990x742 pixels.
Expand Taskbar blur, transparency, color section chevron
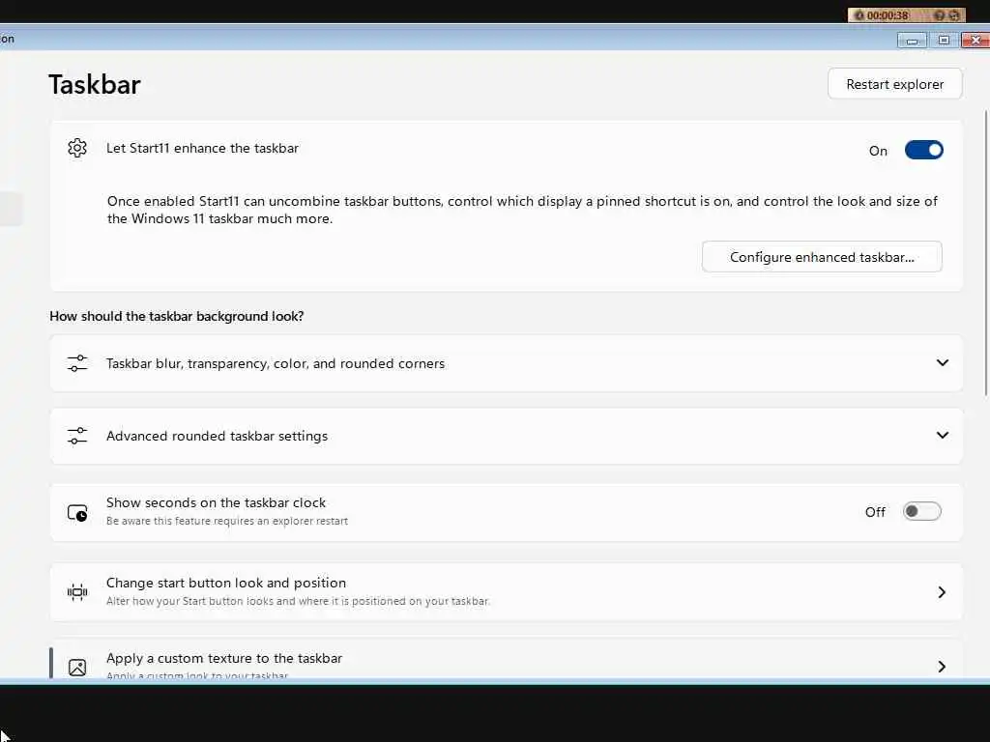coord(942,363)
